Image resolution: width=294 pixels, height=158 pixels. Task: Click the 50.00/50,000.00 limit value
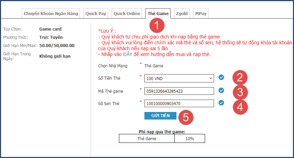coord(57,46)
